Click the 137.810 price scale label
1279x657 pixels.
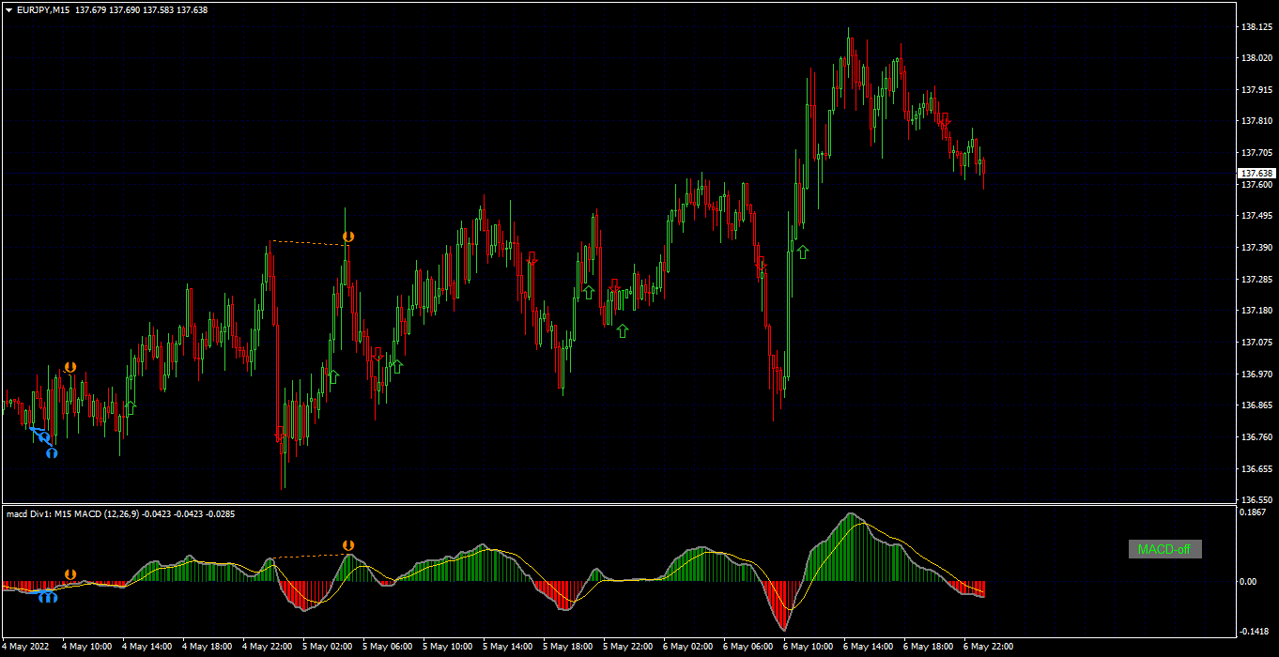tap(1256, 121)
